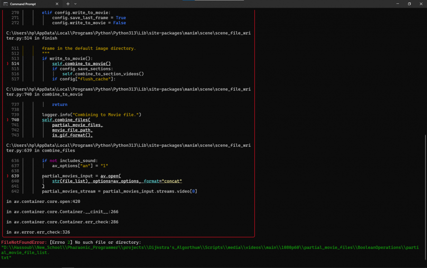Click the format="concat" argument text
Image resolution: width=427 pixels, height=268 pixels.
(162, 181)
